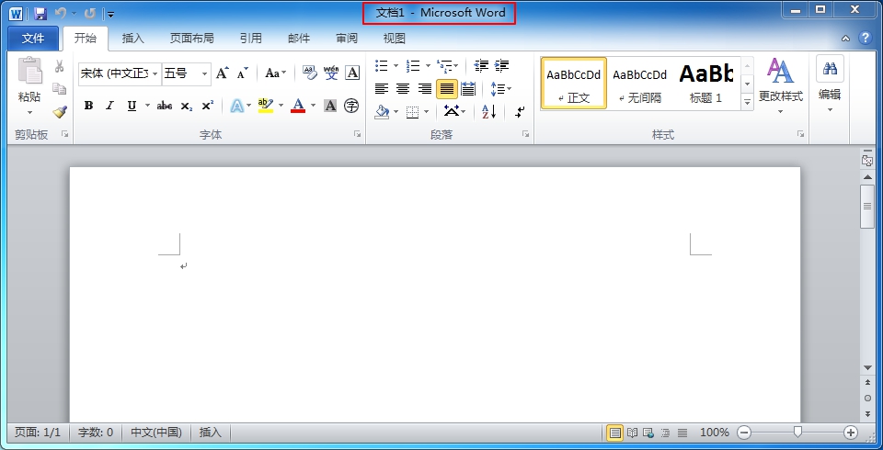Viewport: 883px width, 450px height.
Task: Switch to Full Screen Reading view
Action: click(632, 433)
